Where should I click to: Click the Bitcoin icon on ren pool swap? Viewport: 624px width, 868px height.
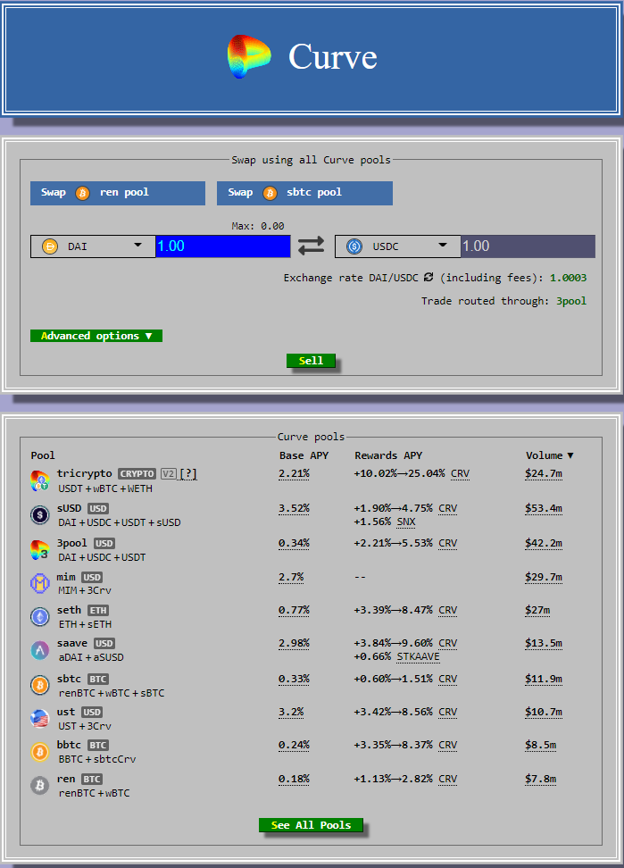click(82, 193)
